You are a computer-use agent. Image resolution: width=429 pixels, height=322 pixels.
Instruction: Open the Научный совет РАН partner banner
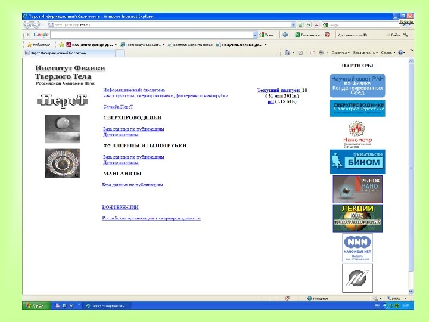357,85
